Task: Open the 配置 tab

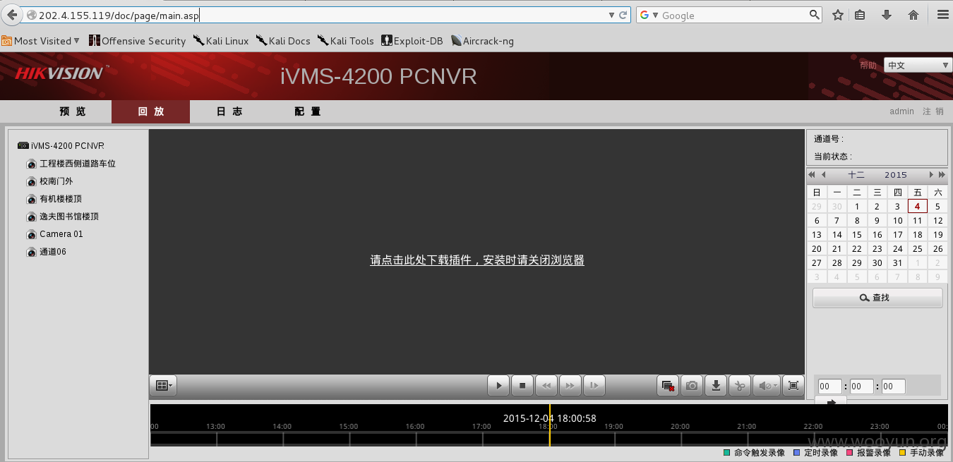Action: click(x=308, y=111)
